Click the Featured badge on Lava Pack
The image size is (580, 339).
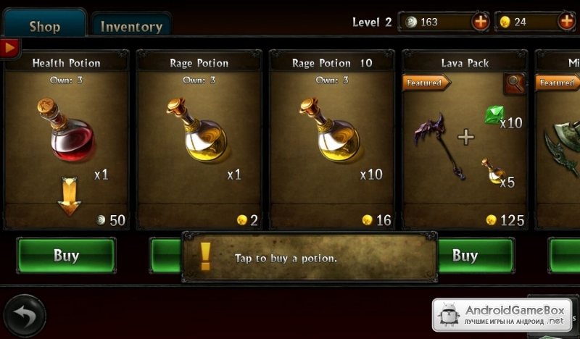point(426,83)
